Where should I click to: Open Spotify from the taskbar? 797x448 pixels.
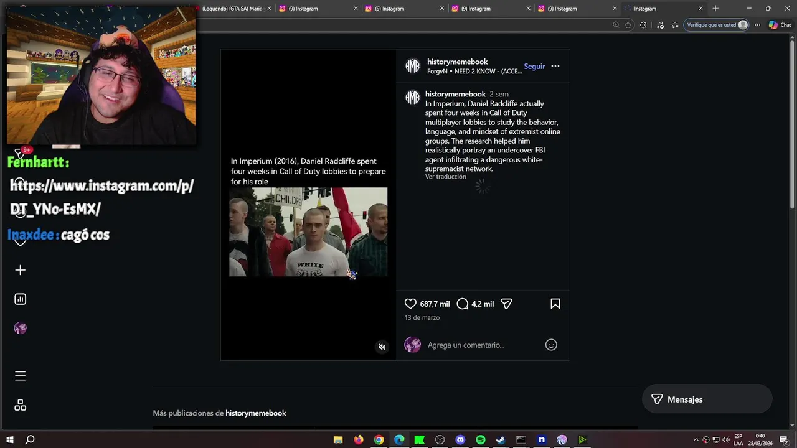(x=481, y=440)
